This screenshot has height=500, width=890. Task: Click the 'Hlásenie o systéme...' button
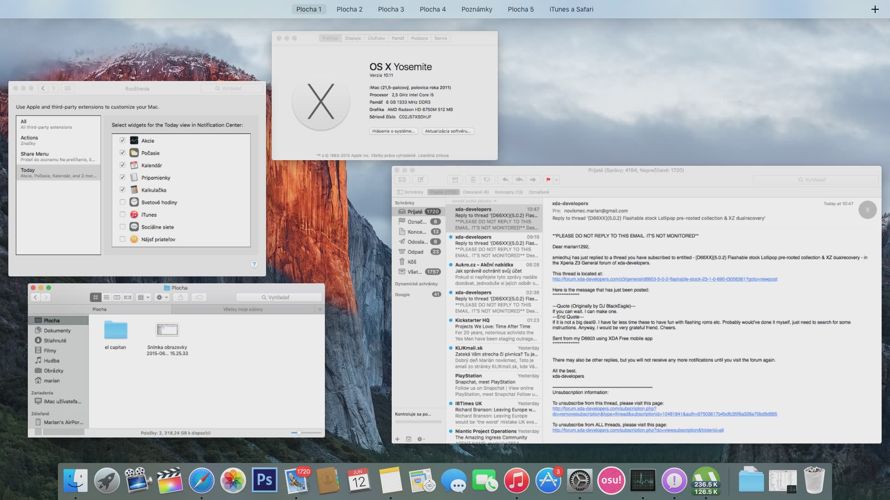coord(394,131)
